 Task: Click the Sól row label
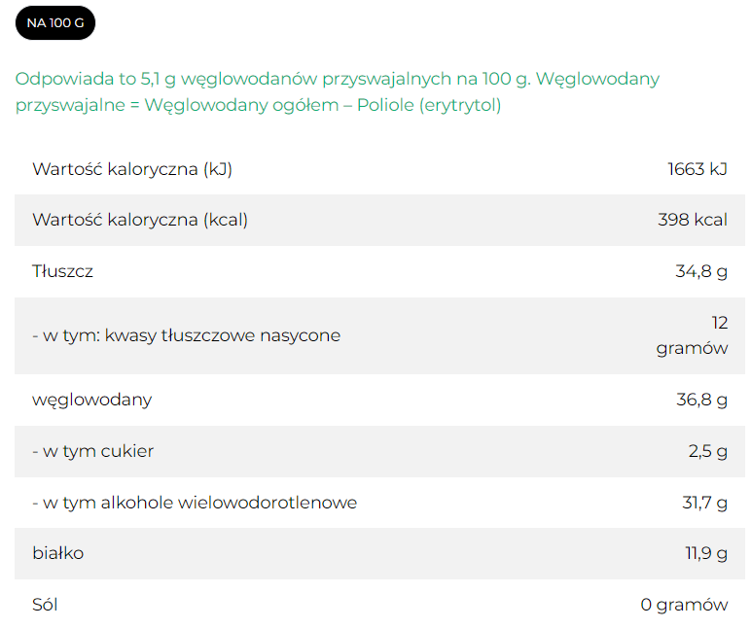click(45, 605)
